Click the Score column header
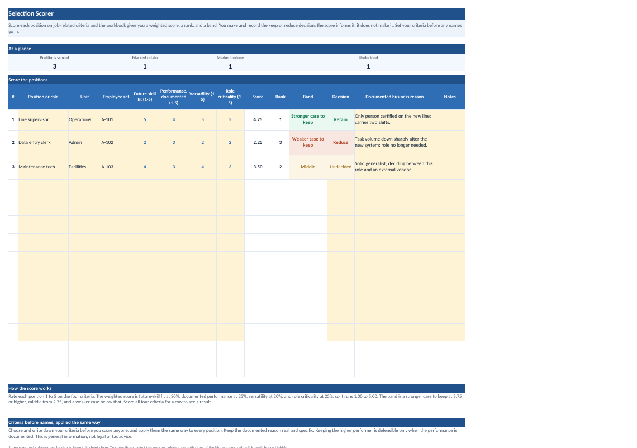Viewport: 637px width, 448px height. 258,97
